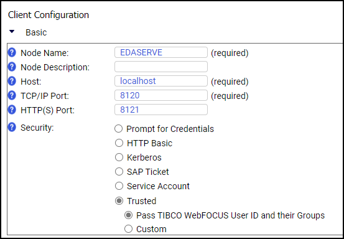Viewport: 344px width, 239px height.
Task: Open help icon beside TCP/IP Port
Action: (x=12, y=95)
